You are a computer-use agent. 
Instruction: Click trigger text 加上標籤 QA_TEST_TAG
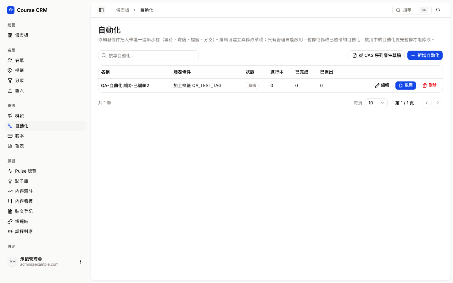(197, 86)
